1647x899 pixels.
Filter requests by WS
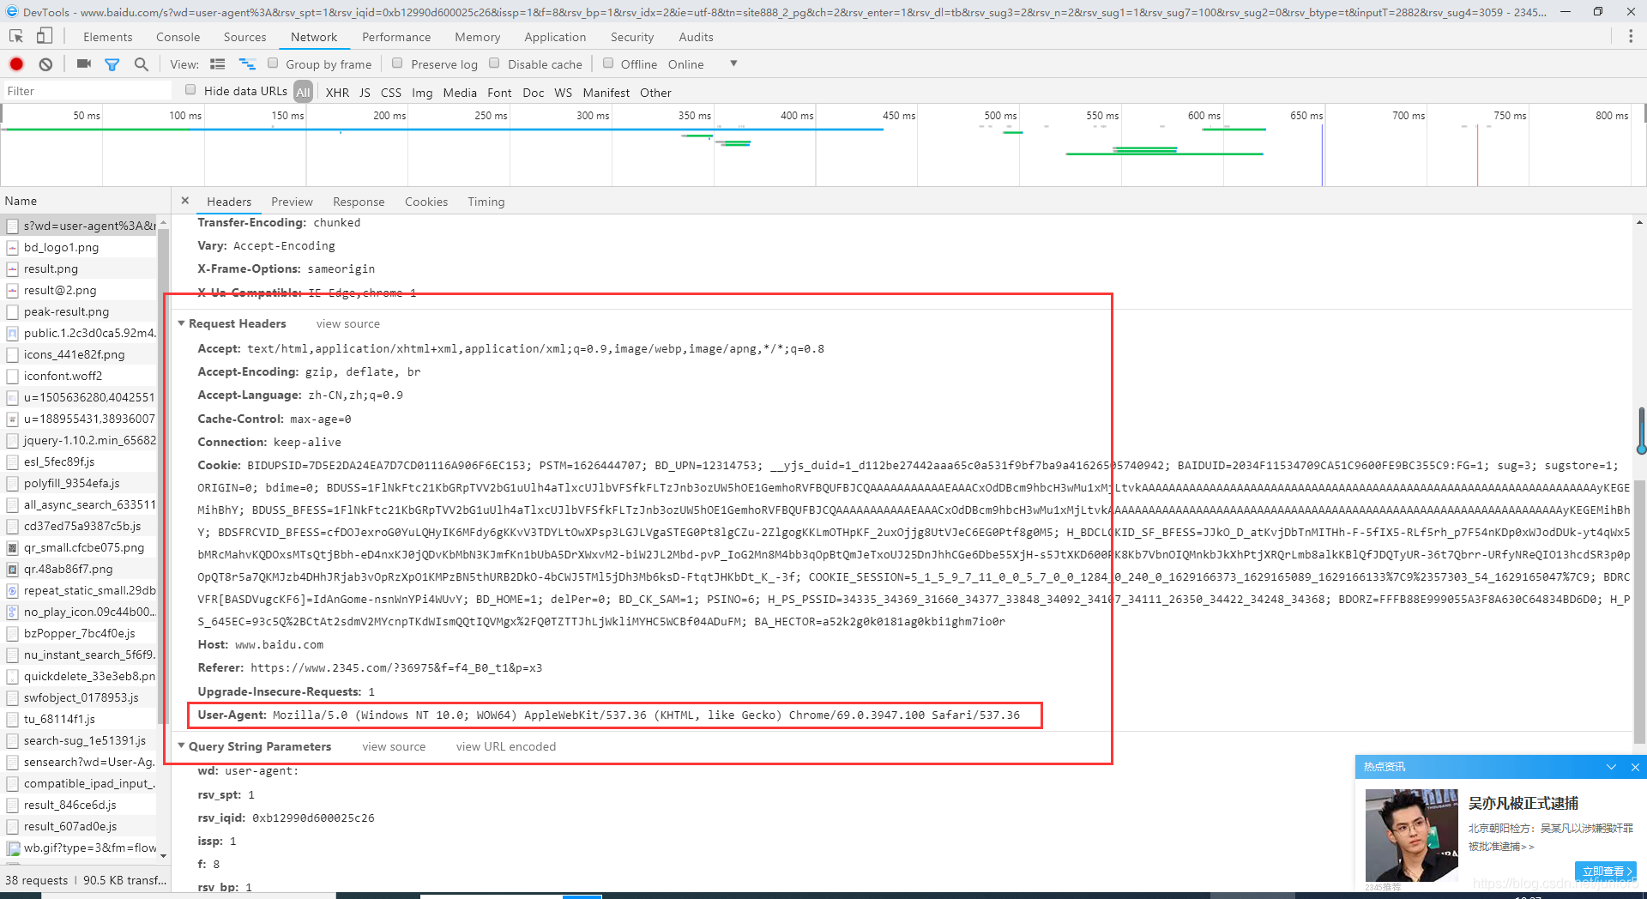(564, 92)
